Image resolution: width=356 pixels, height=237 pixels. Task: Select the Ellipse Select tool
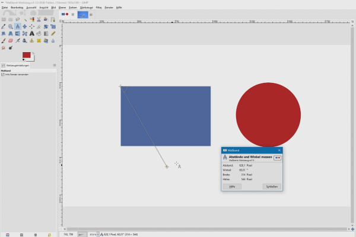click(x=11, y=20)
